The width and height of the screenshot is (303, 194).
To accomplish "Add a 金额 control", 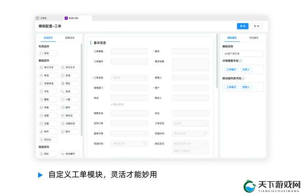I will [48, 116].
